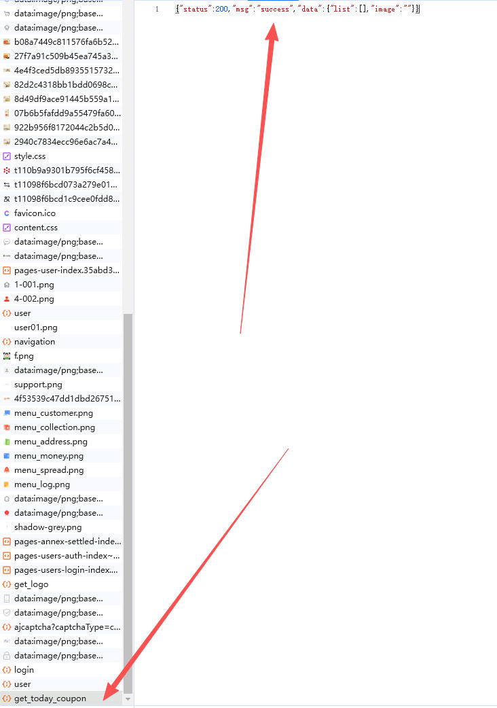This screenshot has width=497, height=708.
Task: Click the request list scrollbar thumb
Action: [x=128, y=503]
